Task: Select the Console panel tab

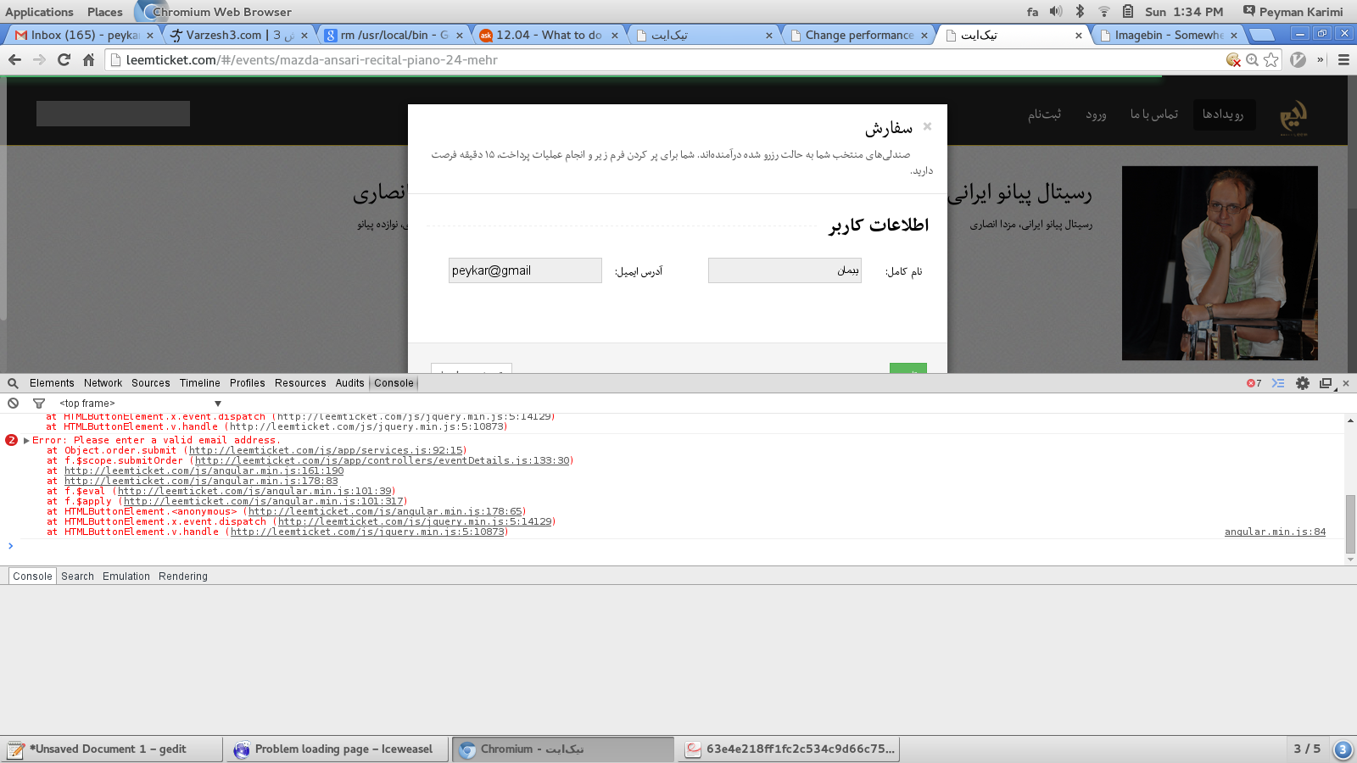Action: click(394, 383)
